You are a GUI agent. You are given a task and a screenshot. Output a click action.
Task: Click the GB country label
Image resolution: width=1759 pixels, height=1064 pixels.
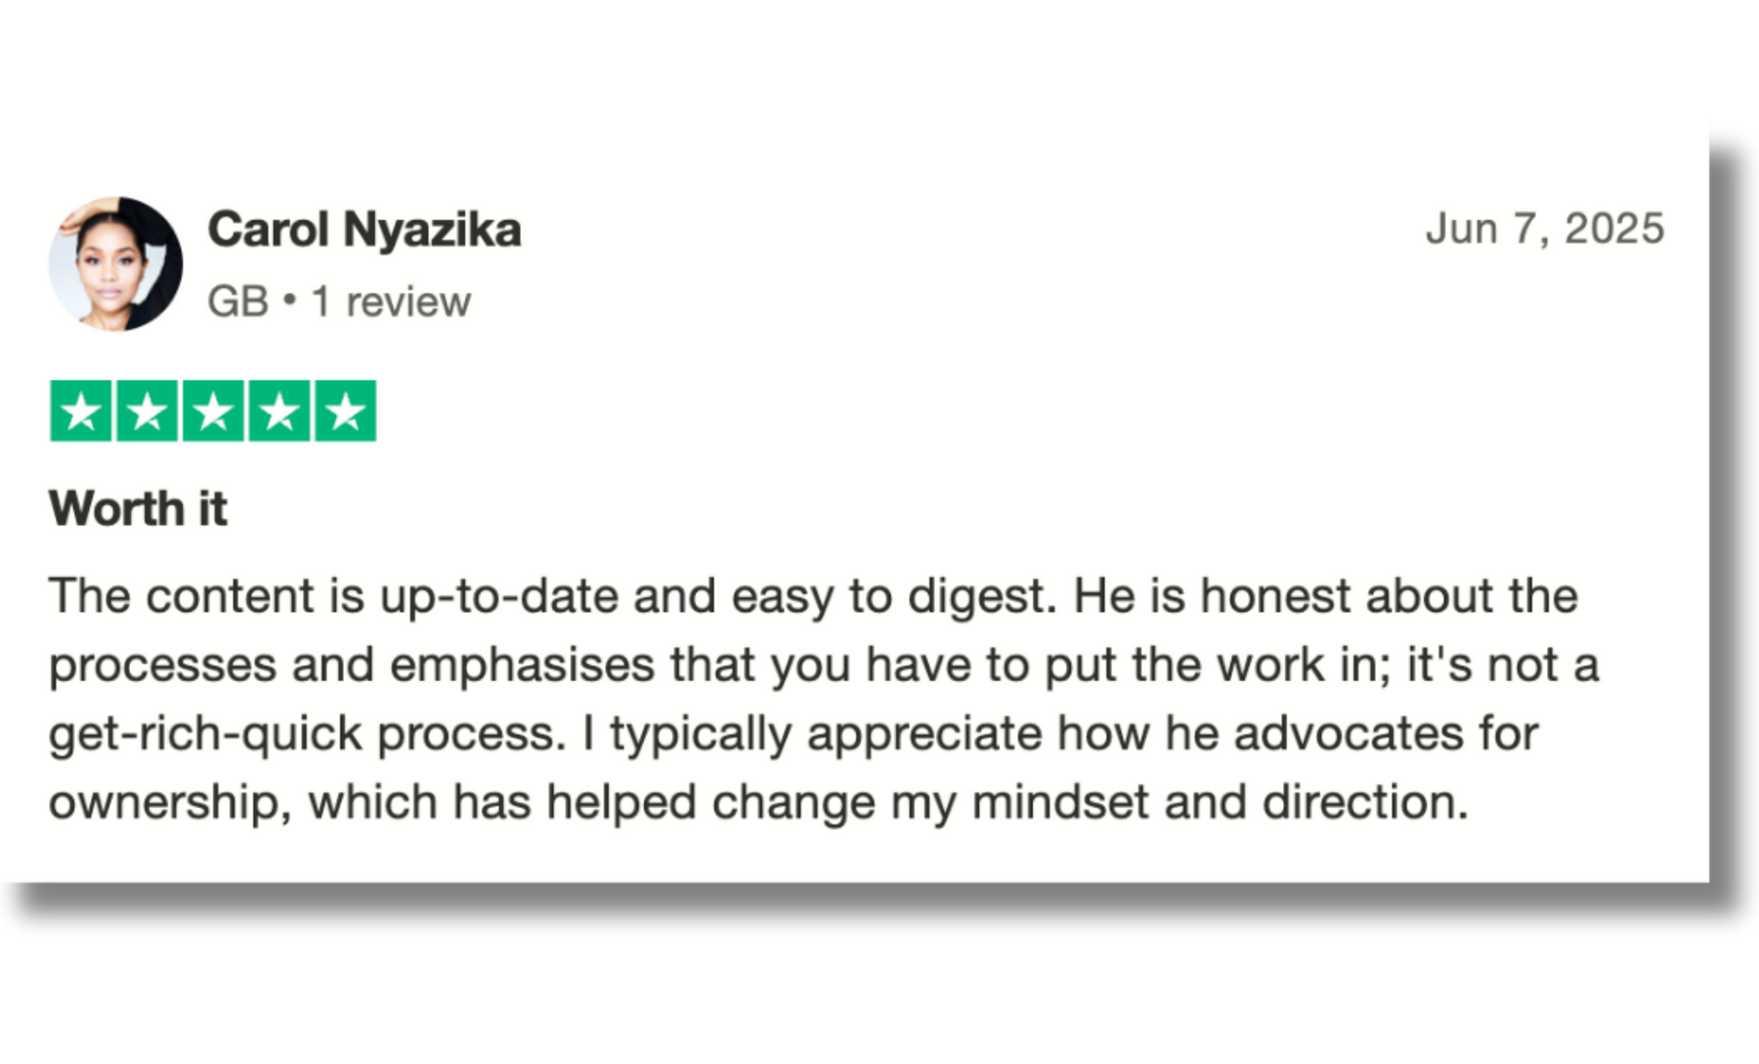point(237,302)
